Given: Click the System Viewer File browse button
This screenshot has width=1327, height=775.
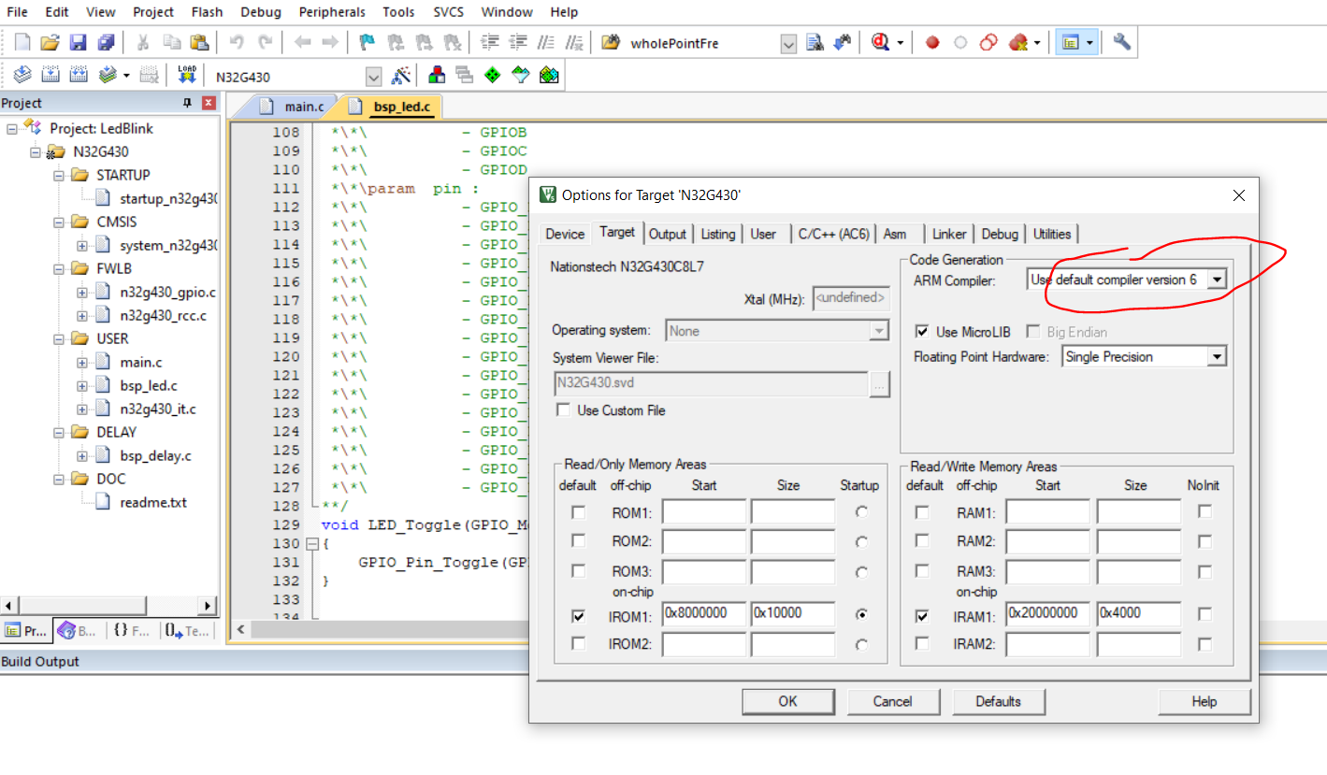Looking at the screenshot, I should (879, 384).
